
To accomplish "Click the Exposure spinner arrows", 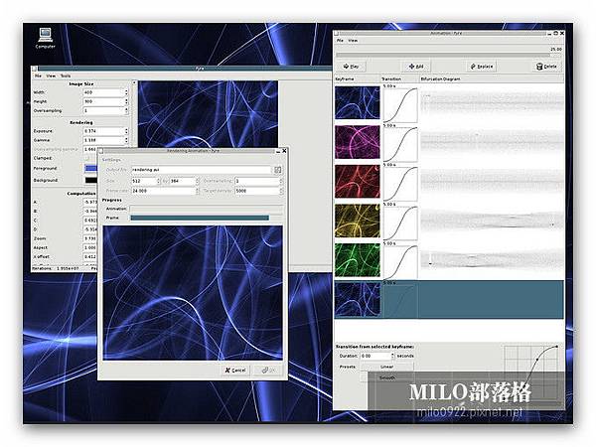I will [x=126, y=131].
